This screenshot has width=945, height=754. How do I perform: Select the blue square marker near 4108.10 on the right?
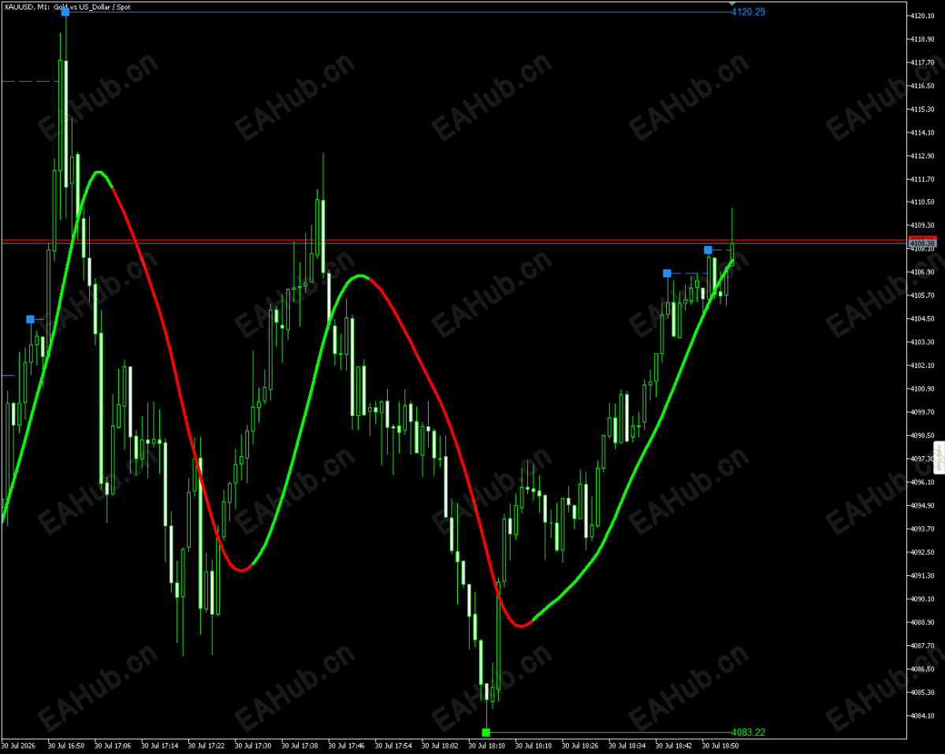(x=708, y=250)
